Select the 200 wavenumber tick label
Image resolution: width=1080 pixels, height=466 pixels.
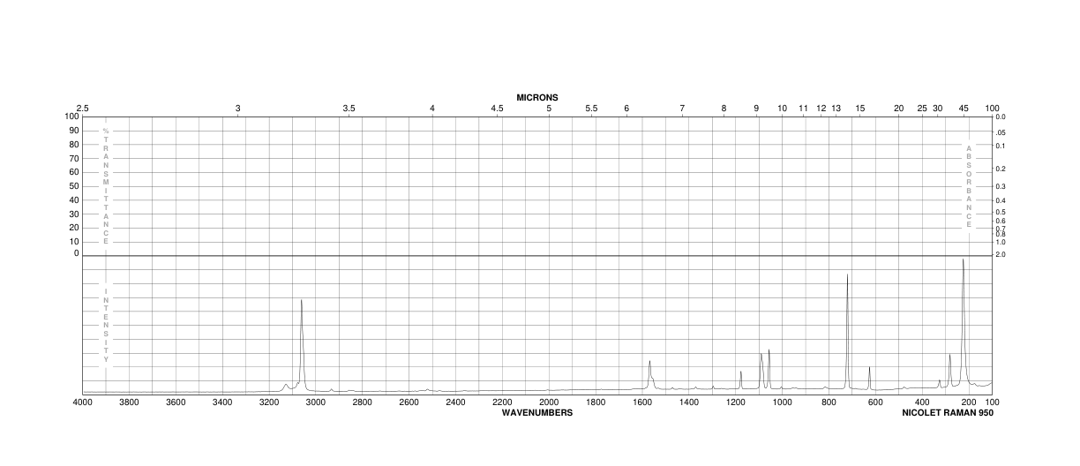pyautogui.click(x=969, y=402)
